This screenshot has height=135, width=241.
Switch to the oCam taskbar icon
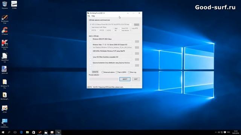click(52, 132)
